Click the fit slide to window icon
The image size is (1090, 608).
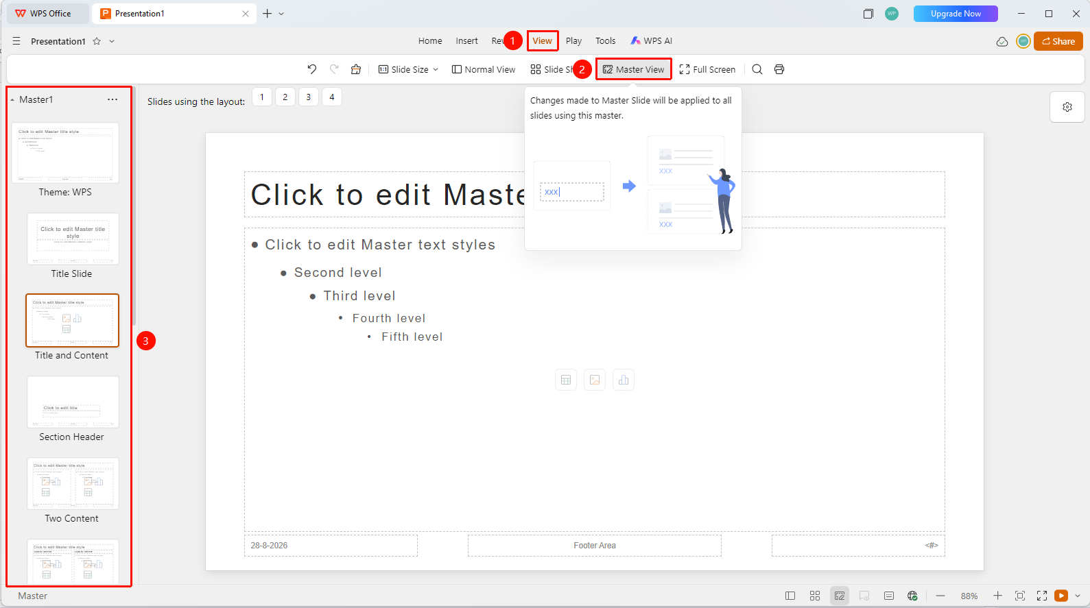[x=1020, y=596]
